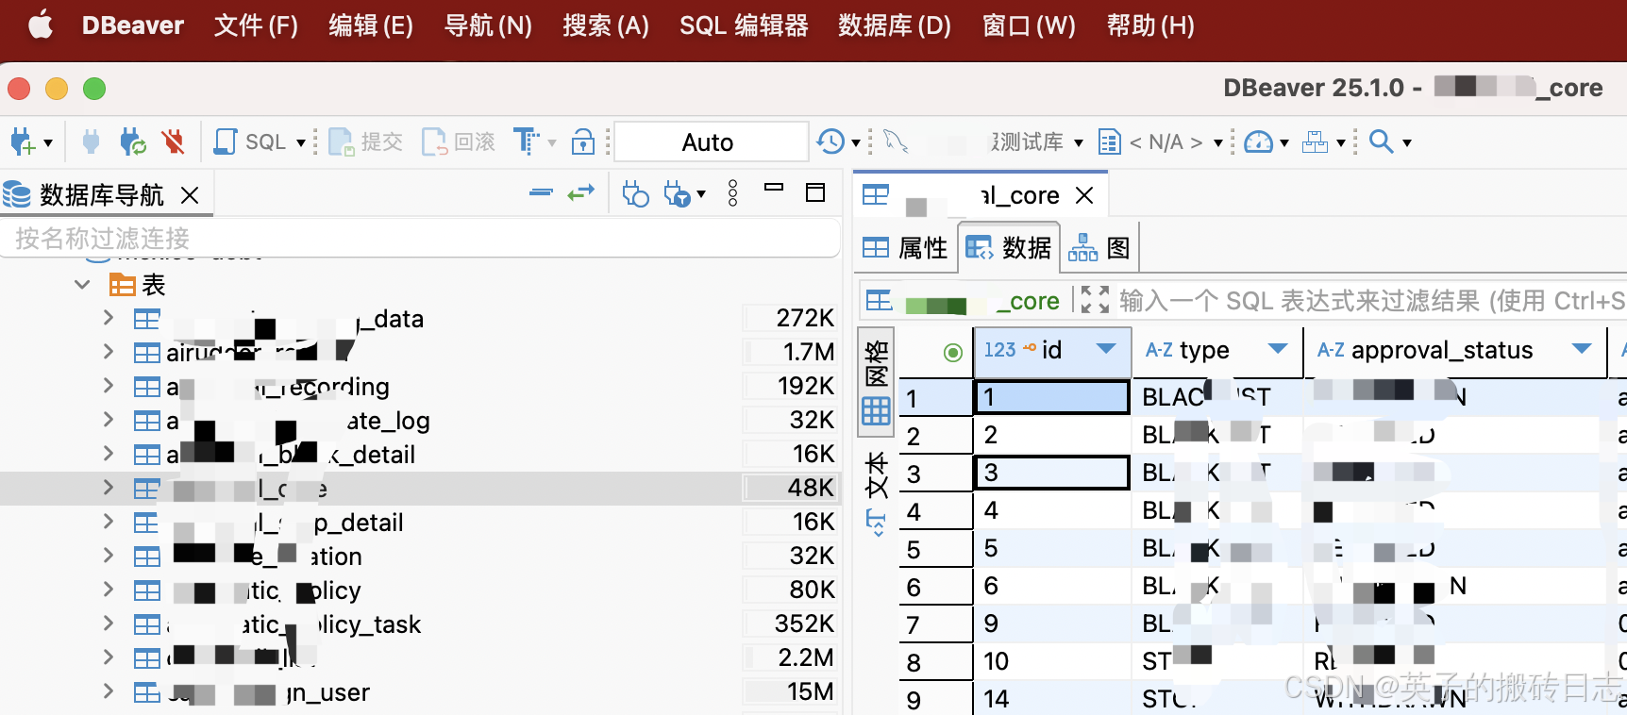Open the dropdown beside the search magnifier
The width and height of the screenshot is (1627, 715).
(1407, 143)
